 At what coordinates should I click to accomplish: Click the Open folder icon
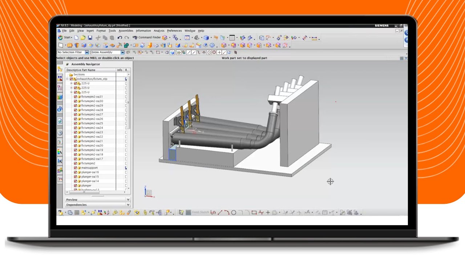click(83, 37)
